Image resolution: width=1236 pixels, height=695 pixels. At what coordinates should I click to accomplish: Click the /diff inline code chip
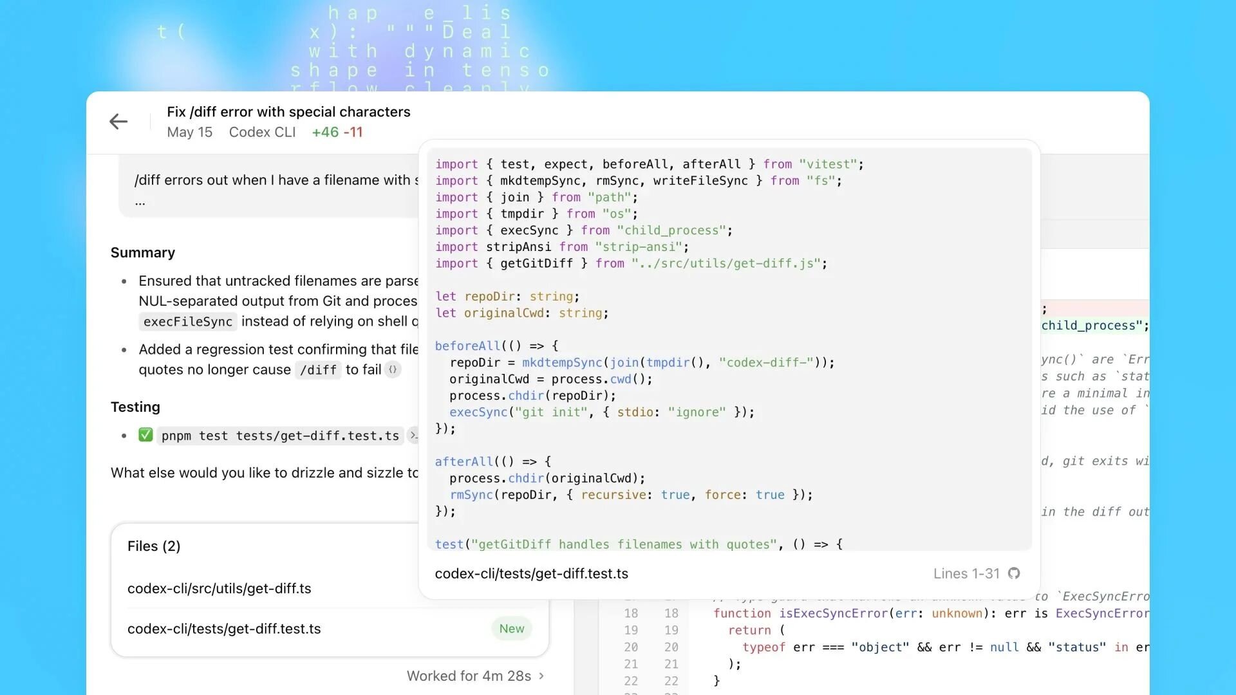[x=318, y=370]
